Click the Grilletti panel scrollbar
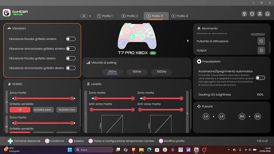274x154 pixels. click(x=80, y=108)
